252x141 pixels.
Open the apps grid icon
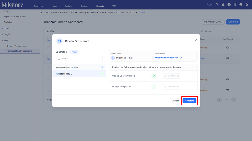[x=235, y=5]
